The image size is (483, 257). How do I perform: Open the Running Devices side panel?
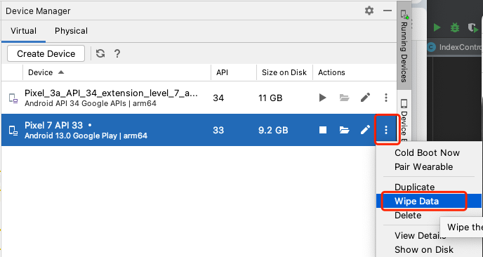point(404,46)
